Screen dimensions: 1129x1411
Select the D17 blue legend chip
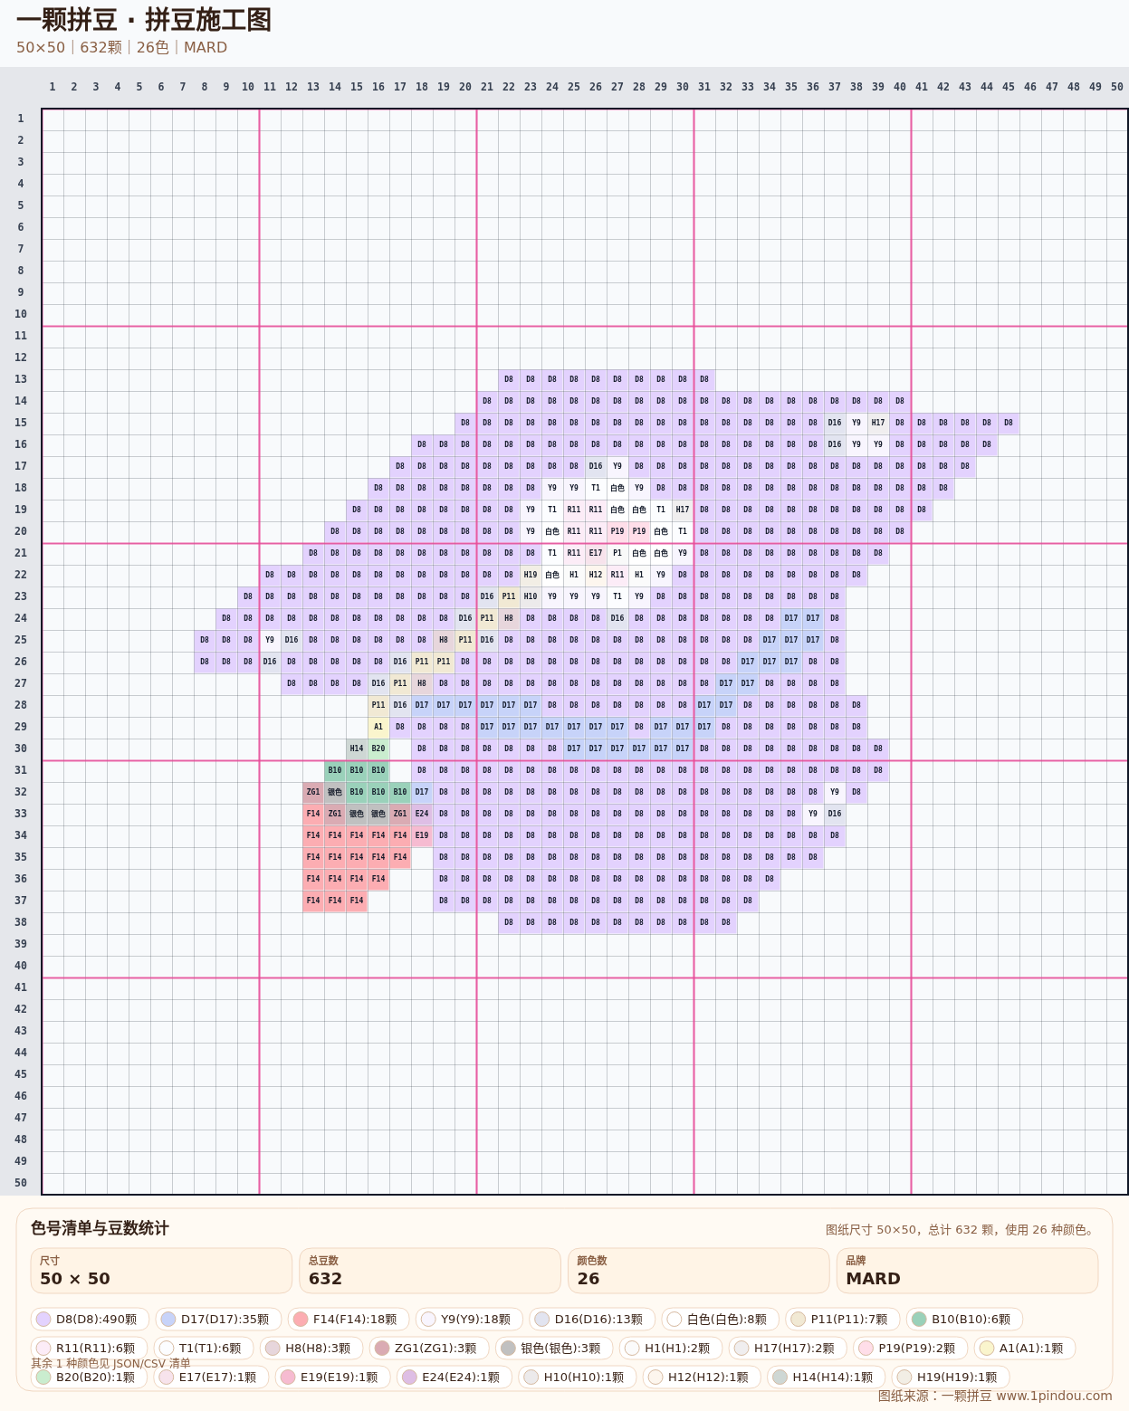click(218, 1320)
